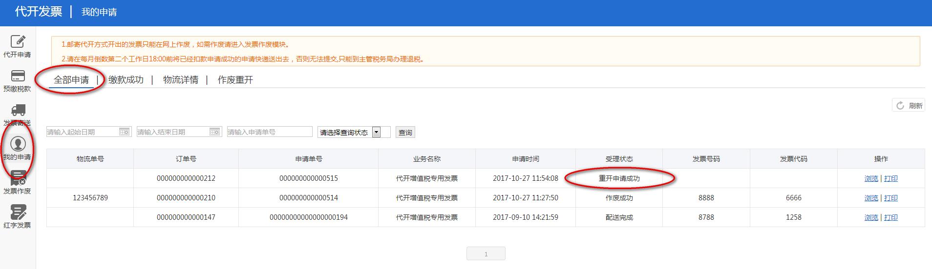Screen dimensions: 932x269
Task: Click order number 000000000000210
Action: tap(186, 198)
